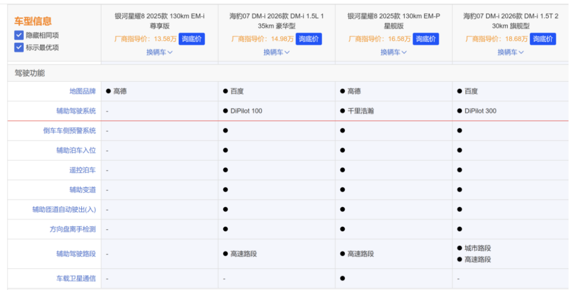Open the 辅助驾驶路段 row label link

pos(76,254)
